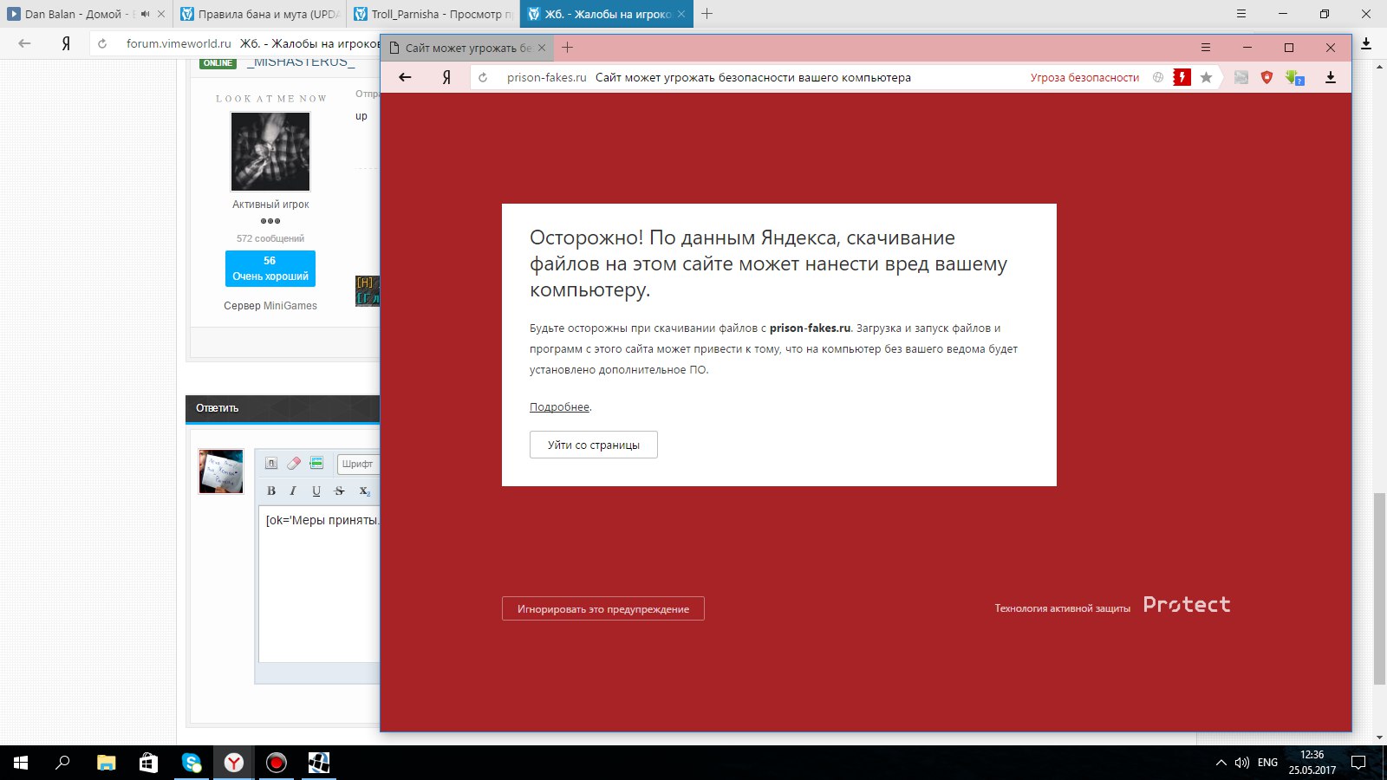Click the red Turbo mode lightning icon

point(1182,77)
